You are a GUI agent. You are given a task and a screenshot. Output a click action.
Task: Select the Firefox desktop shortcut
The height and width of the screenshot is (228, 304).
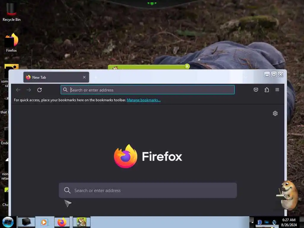click(12, 43)
